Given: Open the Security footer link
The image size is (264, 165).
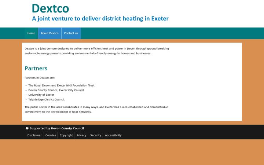Looking at the screenshot, I should pyautogui.click(x=95, y=135).
